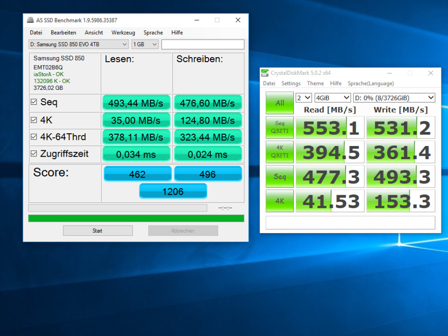This screenshot has height=336, width=448.
Task: Open the Werkzeug menu
Action: 123,33
